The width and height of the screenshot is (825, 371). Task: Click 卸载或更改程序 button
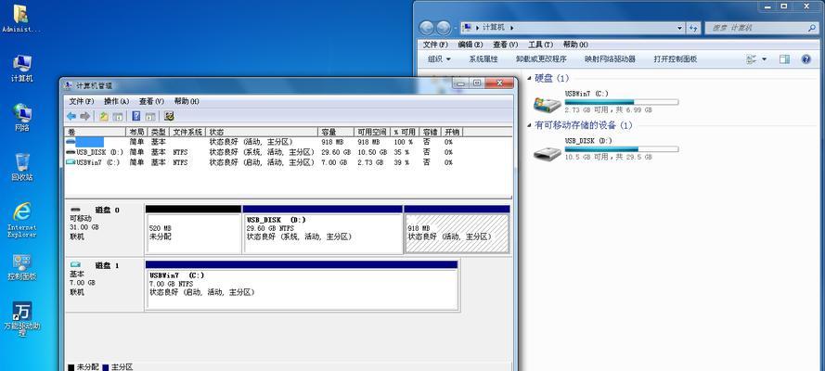(541, 59)
